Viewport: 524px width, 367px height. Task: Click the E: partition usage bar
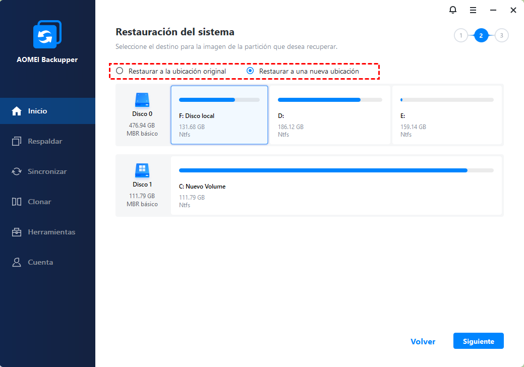pos(447,100)
